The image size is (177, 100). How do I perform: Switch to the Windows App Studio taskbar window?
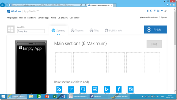pos(119,96)
